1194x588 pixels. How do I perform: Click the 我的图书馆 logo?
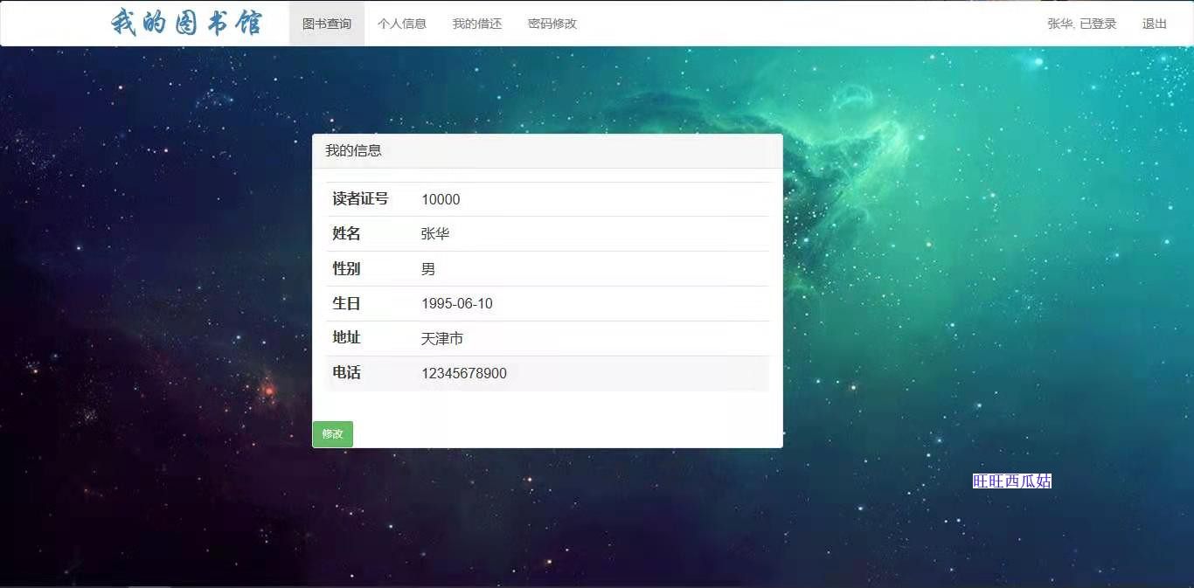[x=186, y=23]
